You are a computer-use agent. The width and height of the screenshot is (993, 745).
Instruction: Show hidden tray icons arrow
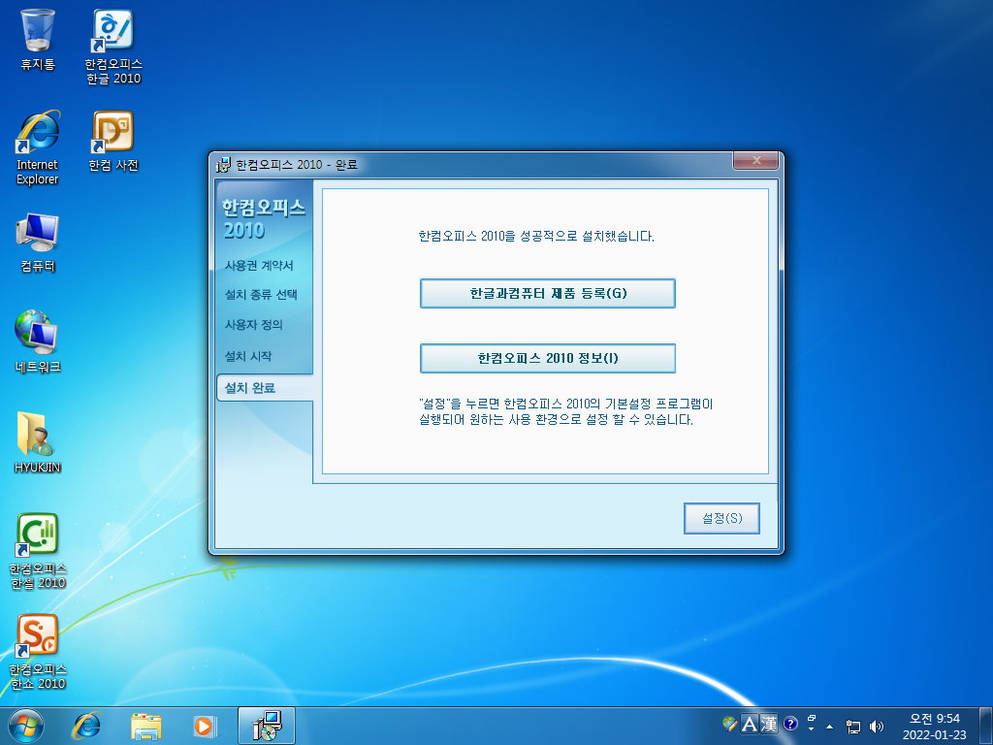(x=830, y=727)
